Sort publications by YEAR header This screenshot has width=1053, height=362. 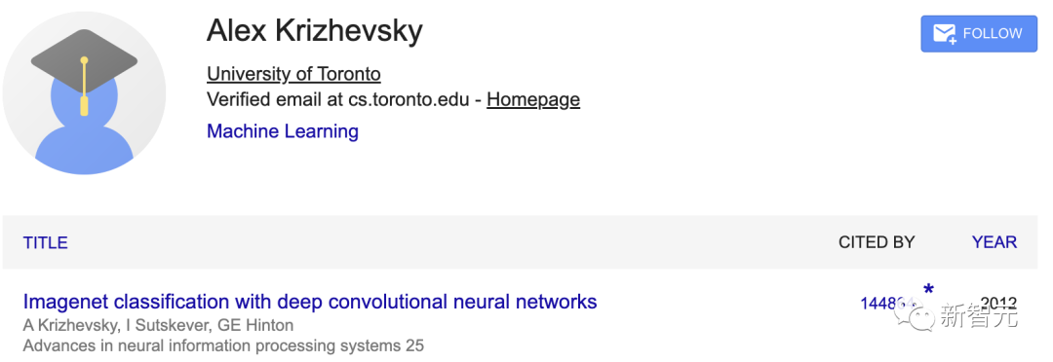pos(994,242)
